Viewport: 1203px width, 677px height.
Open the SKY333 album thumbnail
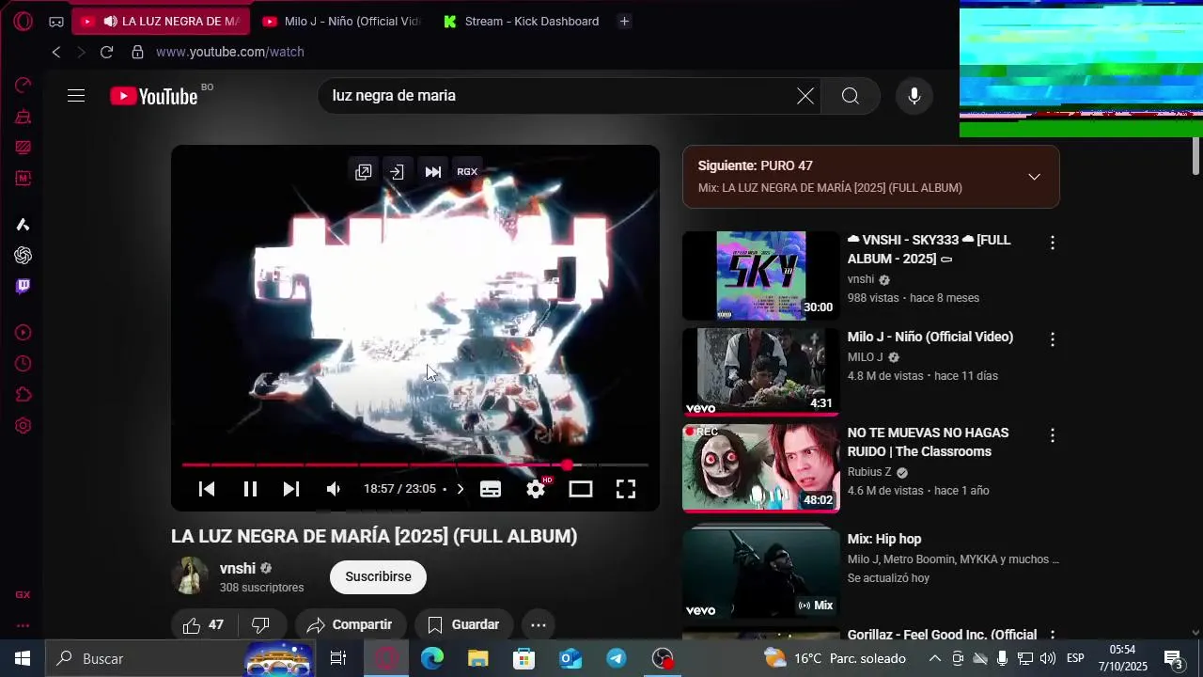760,276
